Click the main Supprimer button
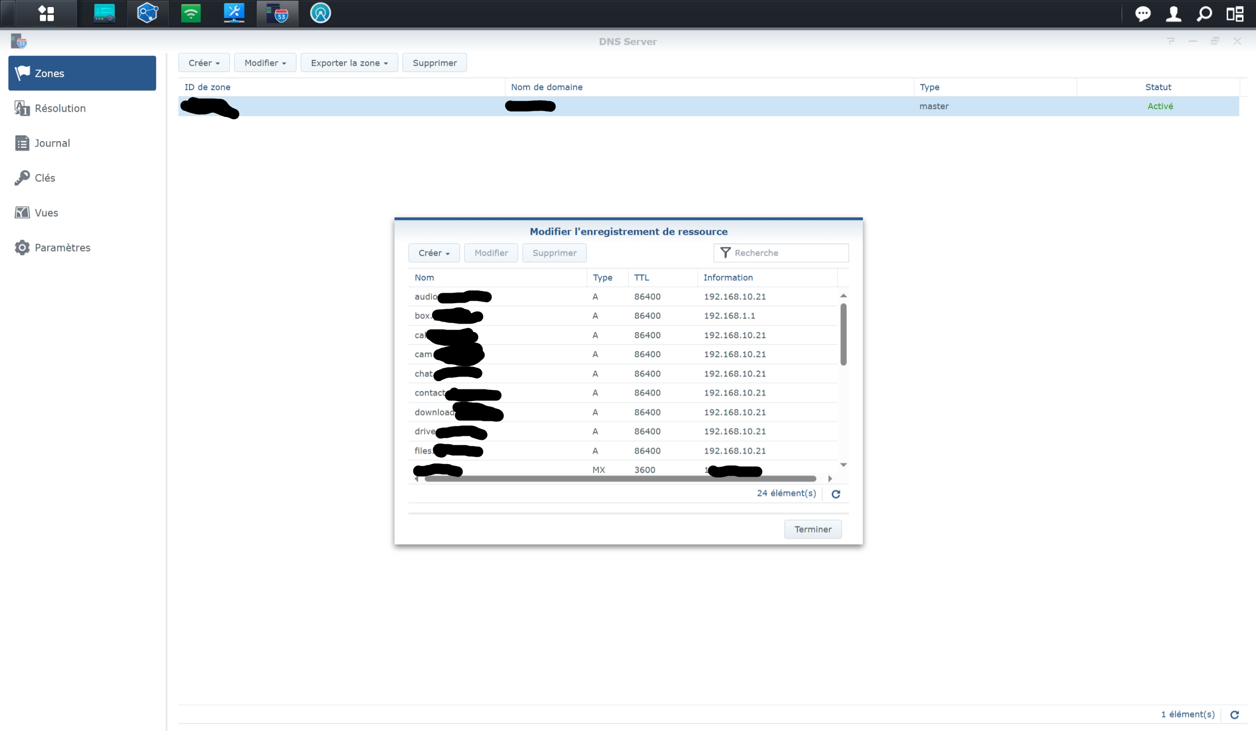Image resolution: width=1256 pixels, height=731 pixels. [x=434, y=63]
